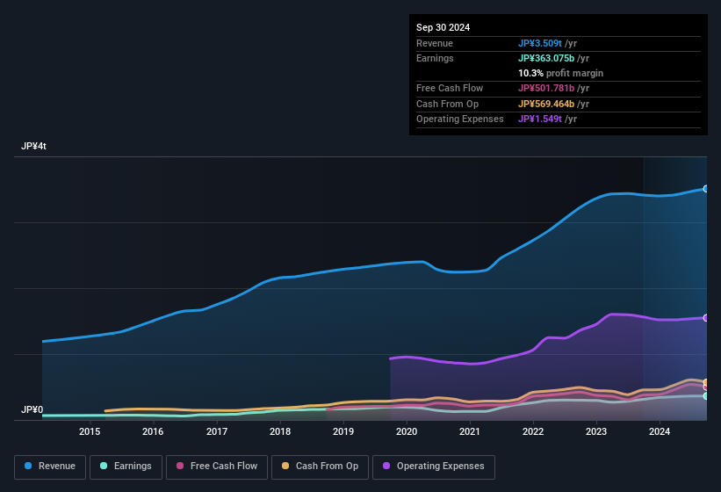Click the JP¥569.464b cash from op value
The image size is (721, 492).
(546, 104)
